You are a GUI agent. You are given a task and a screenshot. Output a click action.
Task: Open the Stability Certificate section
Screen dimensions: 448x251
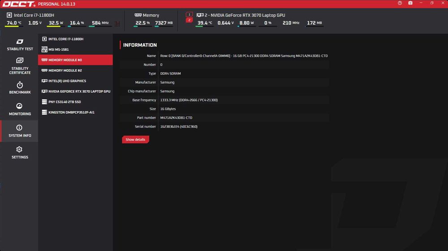[19, 66]
